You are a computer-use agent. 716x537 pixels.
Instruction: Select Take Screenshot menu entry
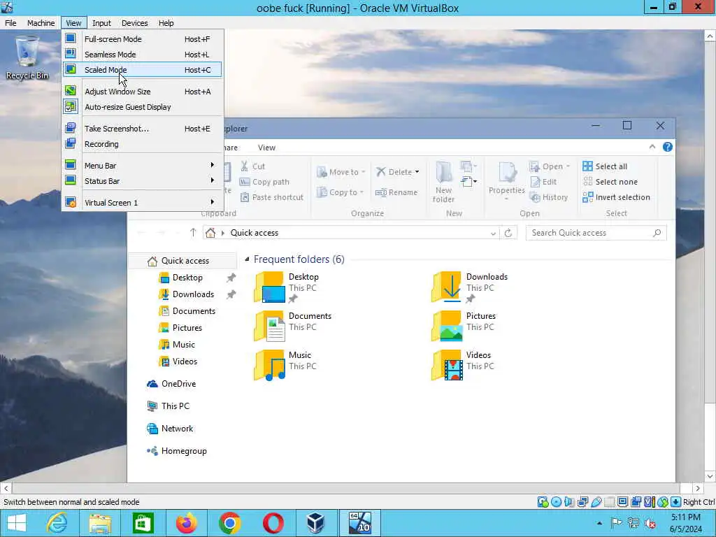[x=143, y=129]
